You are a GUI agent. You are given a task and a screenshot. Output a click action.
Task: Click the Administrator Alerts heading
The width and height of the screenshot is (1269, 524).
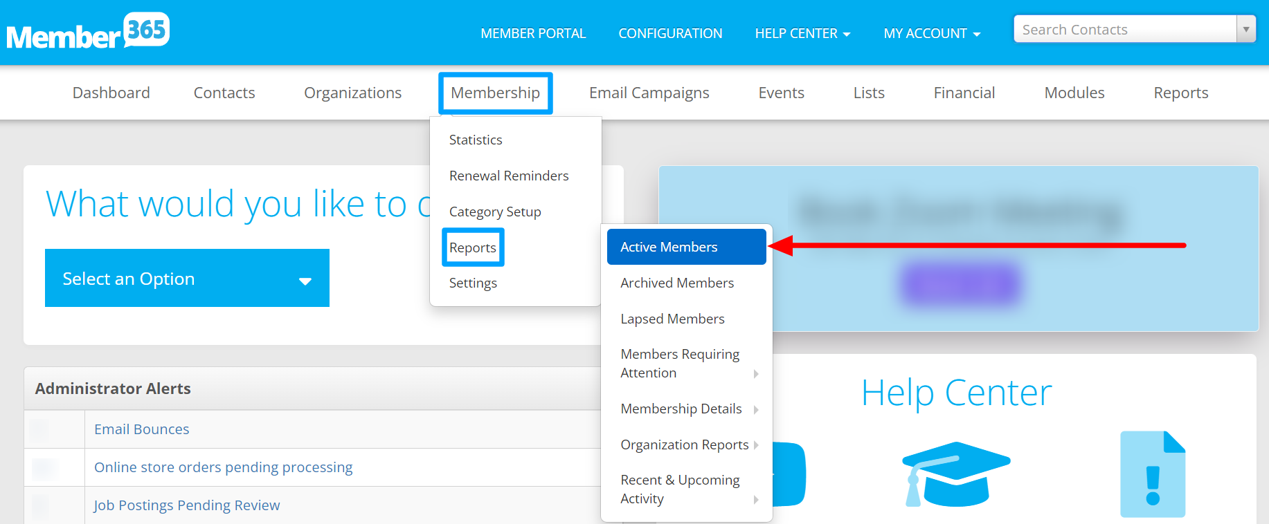(113, 389)
